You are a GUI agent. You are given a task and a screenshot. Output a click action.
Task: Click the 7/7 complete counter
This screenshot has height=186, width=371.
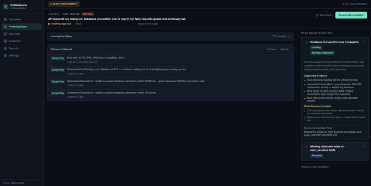(x=279, y=36)
